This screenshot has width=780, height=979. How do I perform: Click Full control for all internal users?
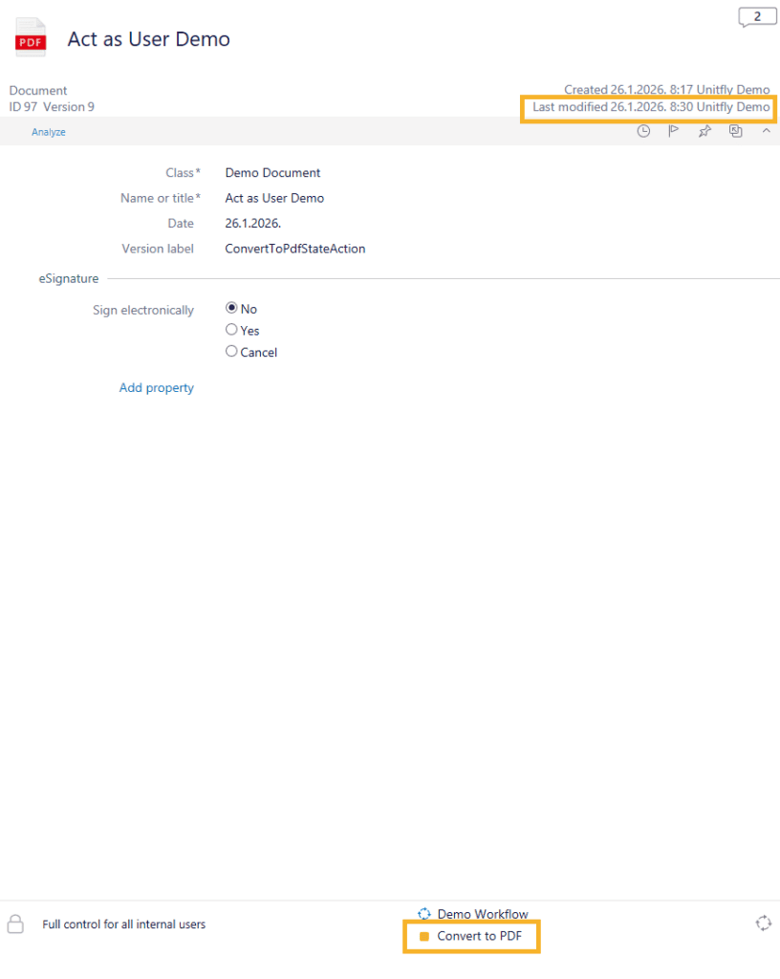pos(124,925)
